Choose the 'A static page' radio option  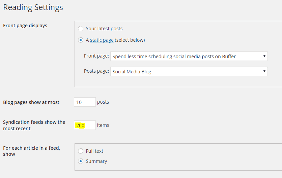(81, 40)
